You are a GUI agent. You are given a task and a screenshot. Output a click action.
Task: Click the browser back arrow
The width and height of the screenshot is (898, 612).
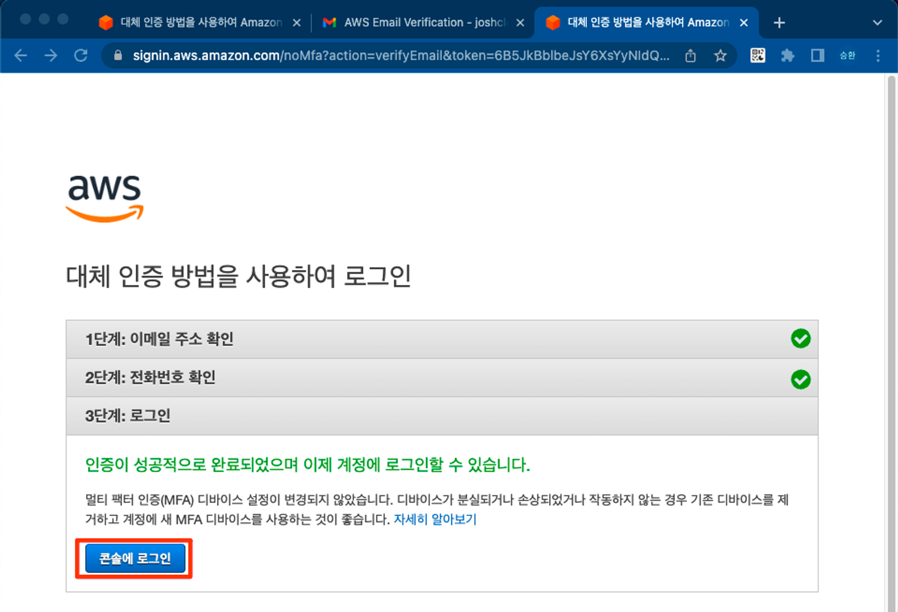[21, 56]
